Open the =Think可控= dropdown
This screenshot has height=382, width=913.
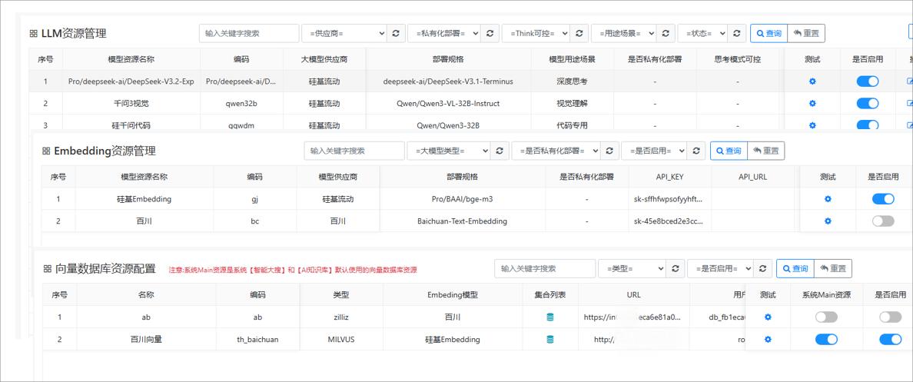tap(536, 33)
